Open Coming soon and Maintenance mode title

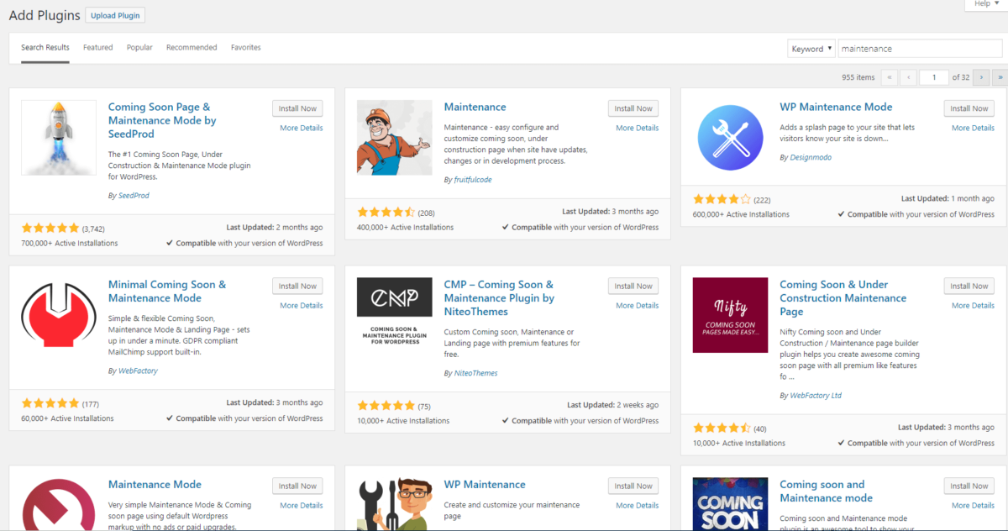pyautogui.click(x=826, y=491)
